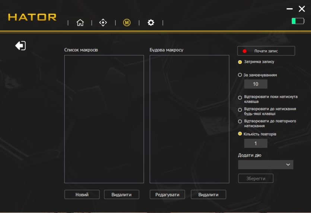The height and width of the screenshot is (213, 311).
Task: Click inside the "Список макросів" list box
Action: pos(104,119)
